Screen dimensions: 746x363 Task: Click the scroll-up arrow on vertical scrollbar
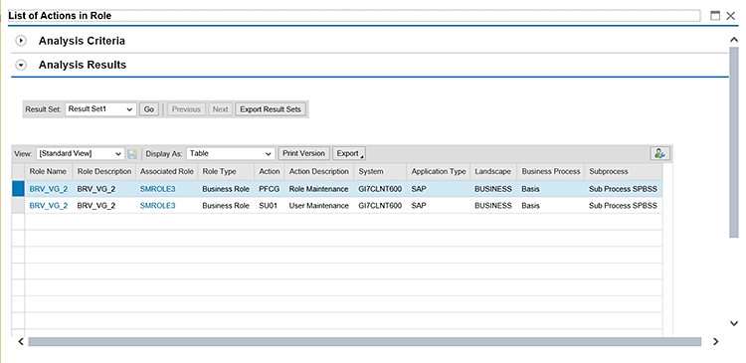tap(734, 41)
